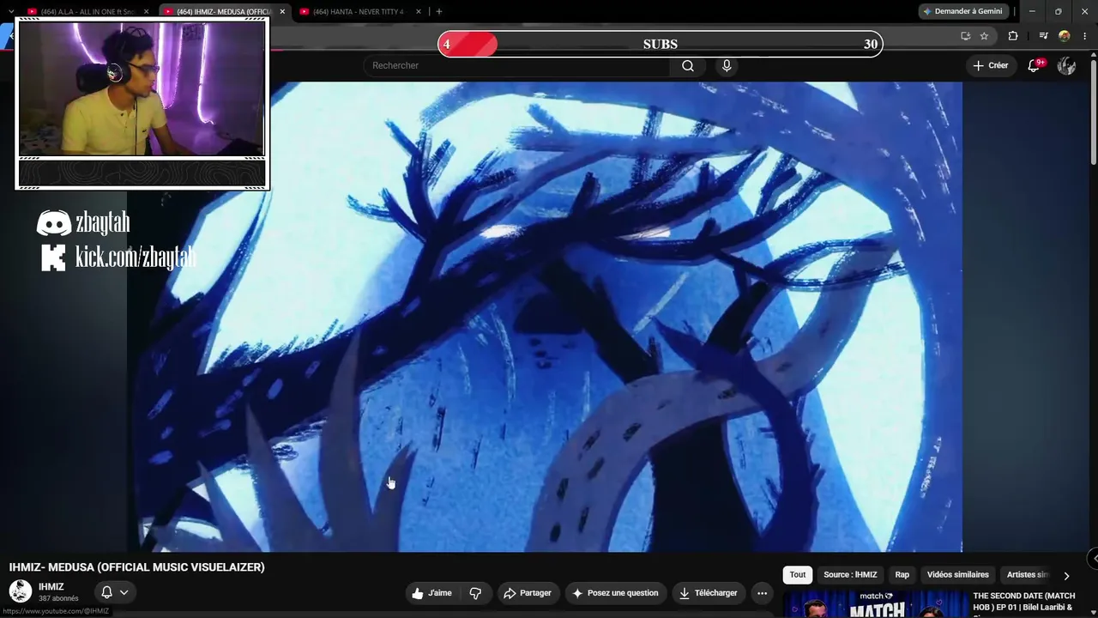
Task: Click Demander à Gemini button
Action: pyautogui.click(x=962, y=11)
